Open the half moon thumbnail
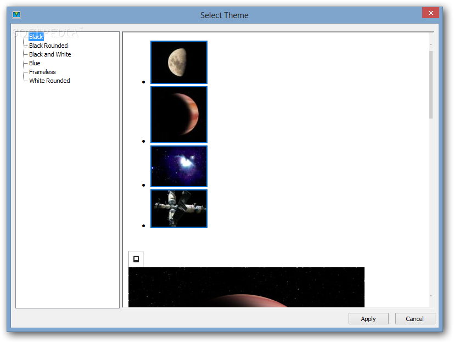This screenshot has height=343, width=454. [179, 62]
